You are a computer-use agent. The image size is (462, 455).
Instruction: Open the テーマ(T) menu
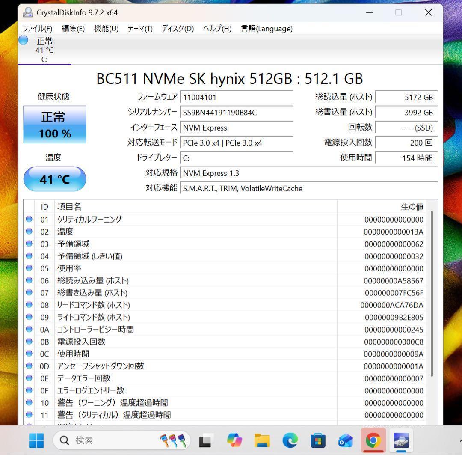tap(139, 29)
